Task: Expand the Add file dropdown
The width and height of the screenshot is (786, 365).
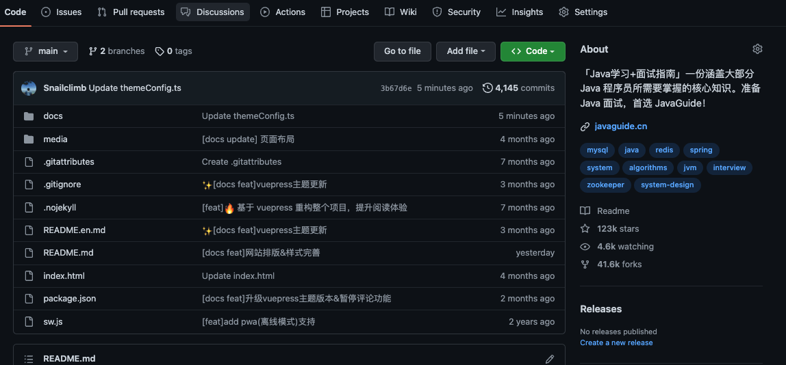Action: (x=466, y=51)
